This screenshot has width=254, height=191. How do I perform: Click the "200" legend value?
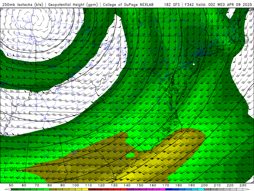204,185
